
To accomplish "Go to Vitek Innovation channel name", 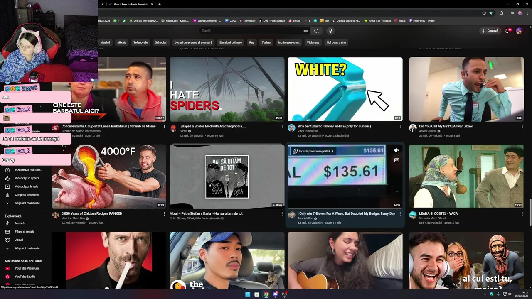I will pyautogui.click(x=309, y=131).
